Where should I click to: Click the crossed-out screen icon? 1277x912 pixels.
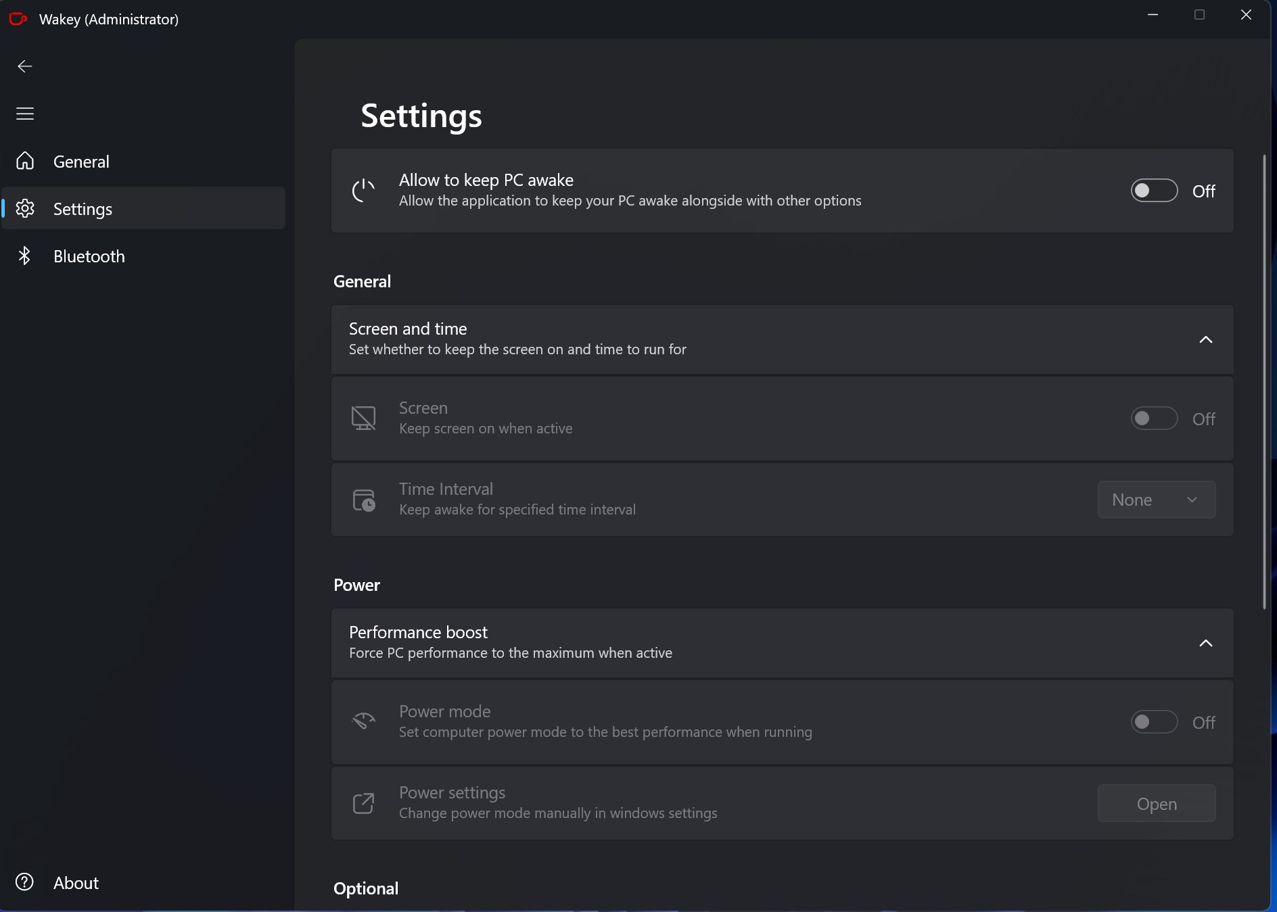(x=364, y=418)
